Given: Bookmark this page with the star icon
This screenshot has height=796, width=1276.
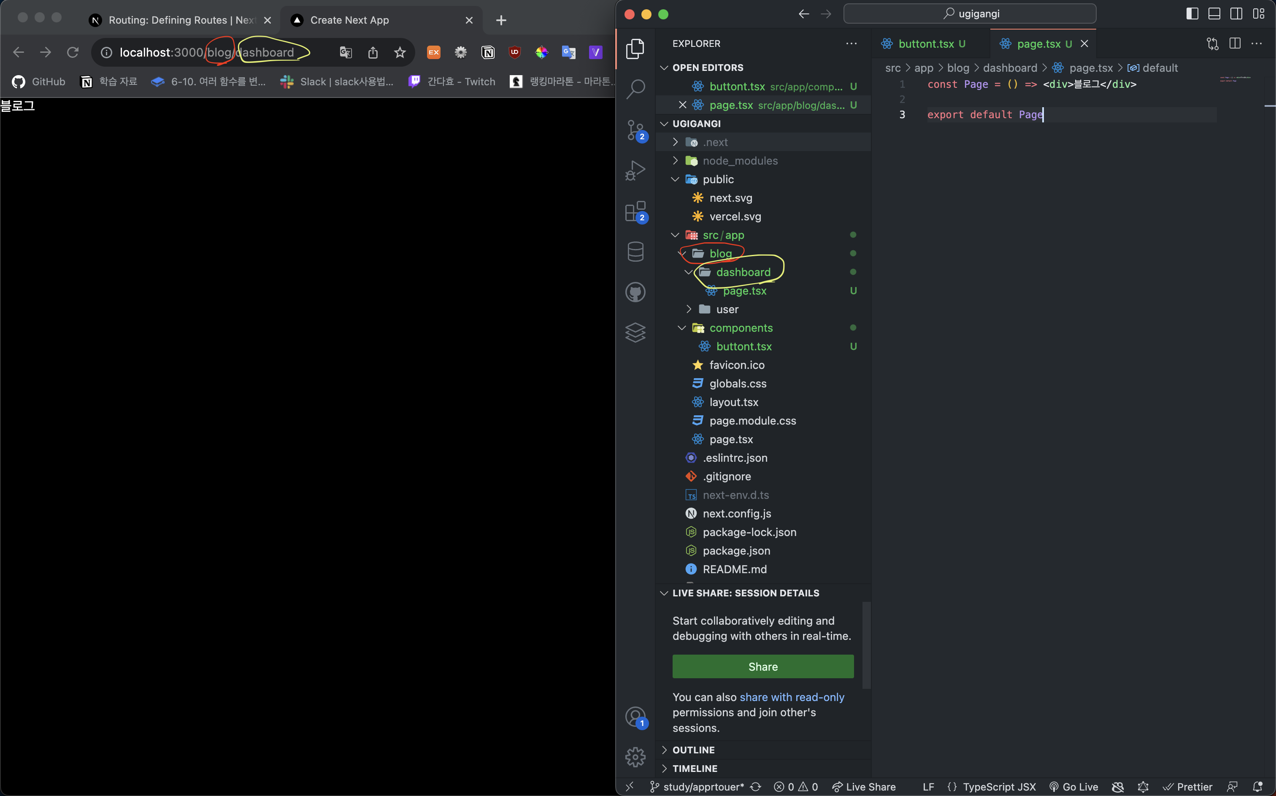Looking at the screenshot, I should coord(400,52).
